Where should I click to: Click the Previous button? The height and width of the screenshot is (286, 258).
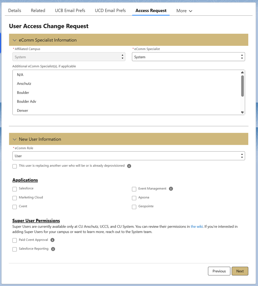click(x=219, y=271)
